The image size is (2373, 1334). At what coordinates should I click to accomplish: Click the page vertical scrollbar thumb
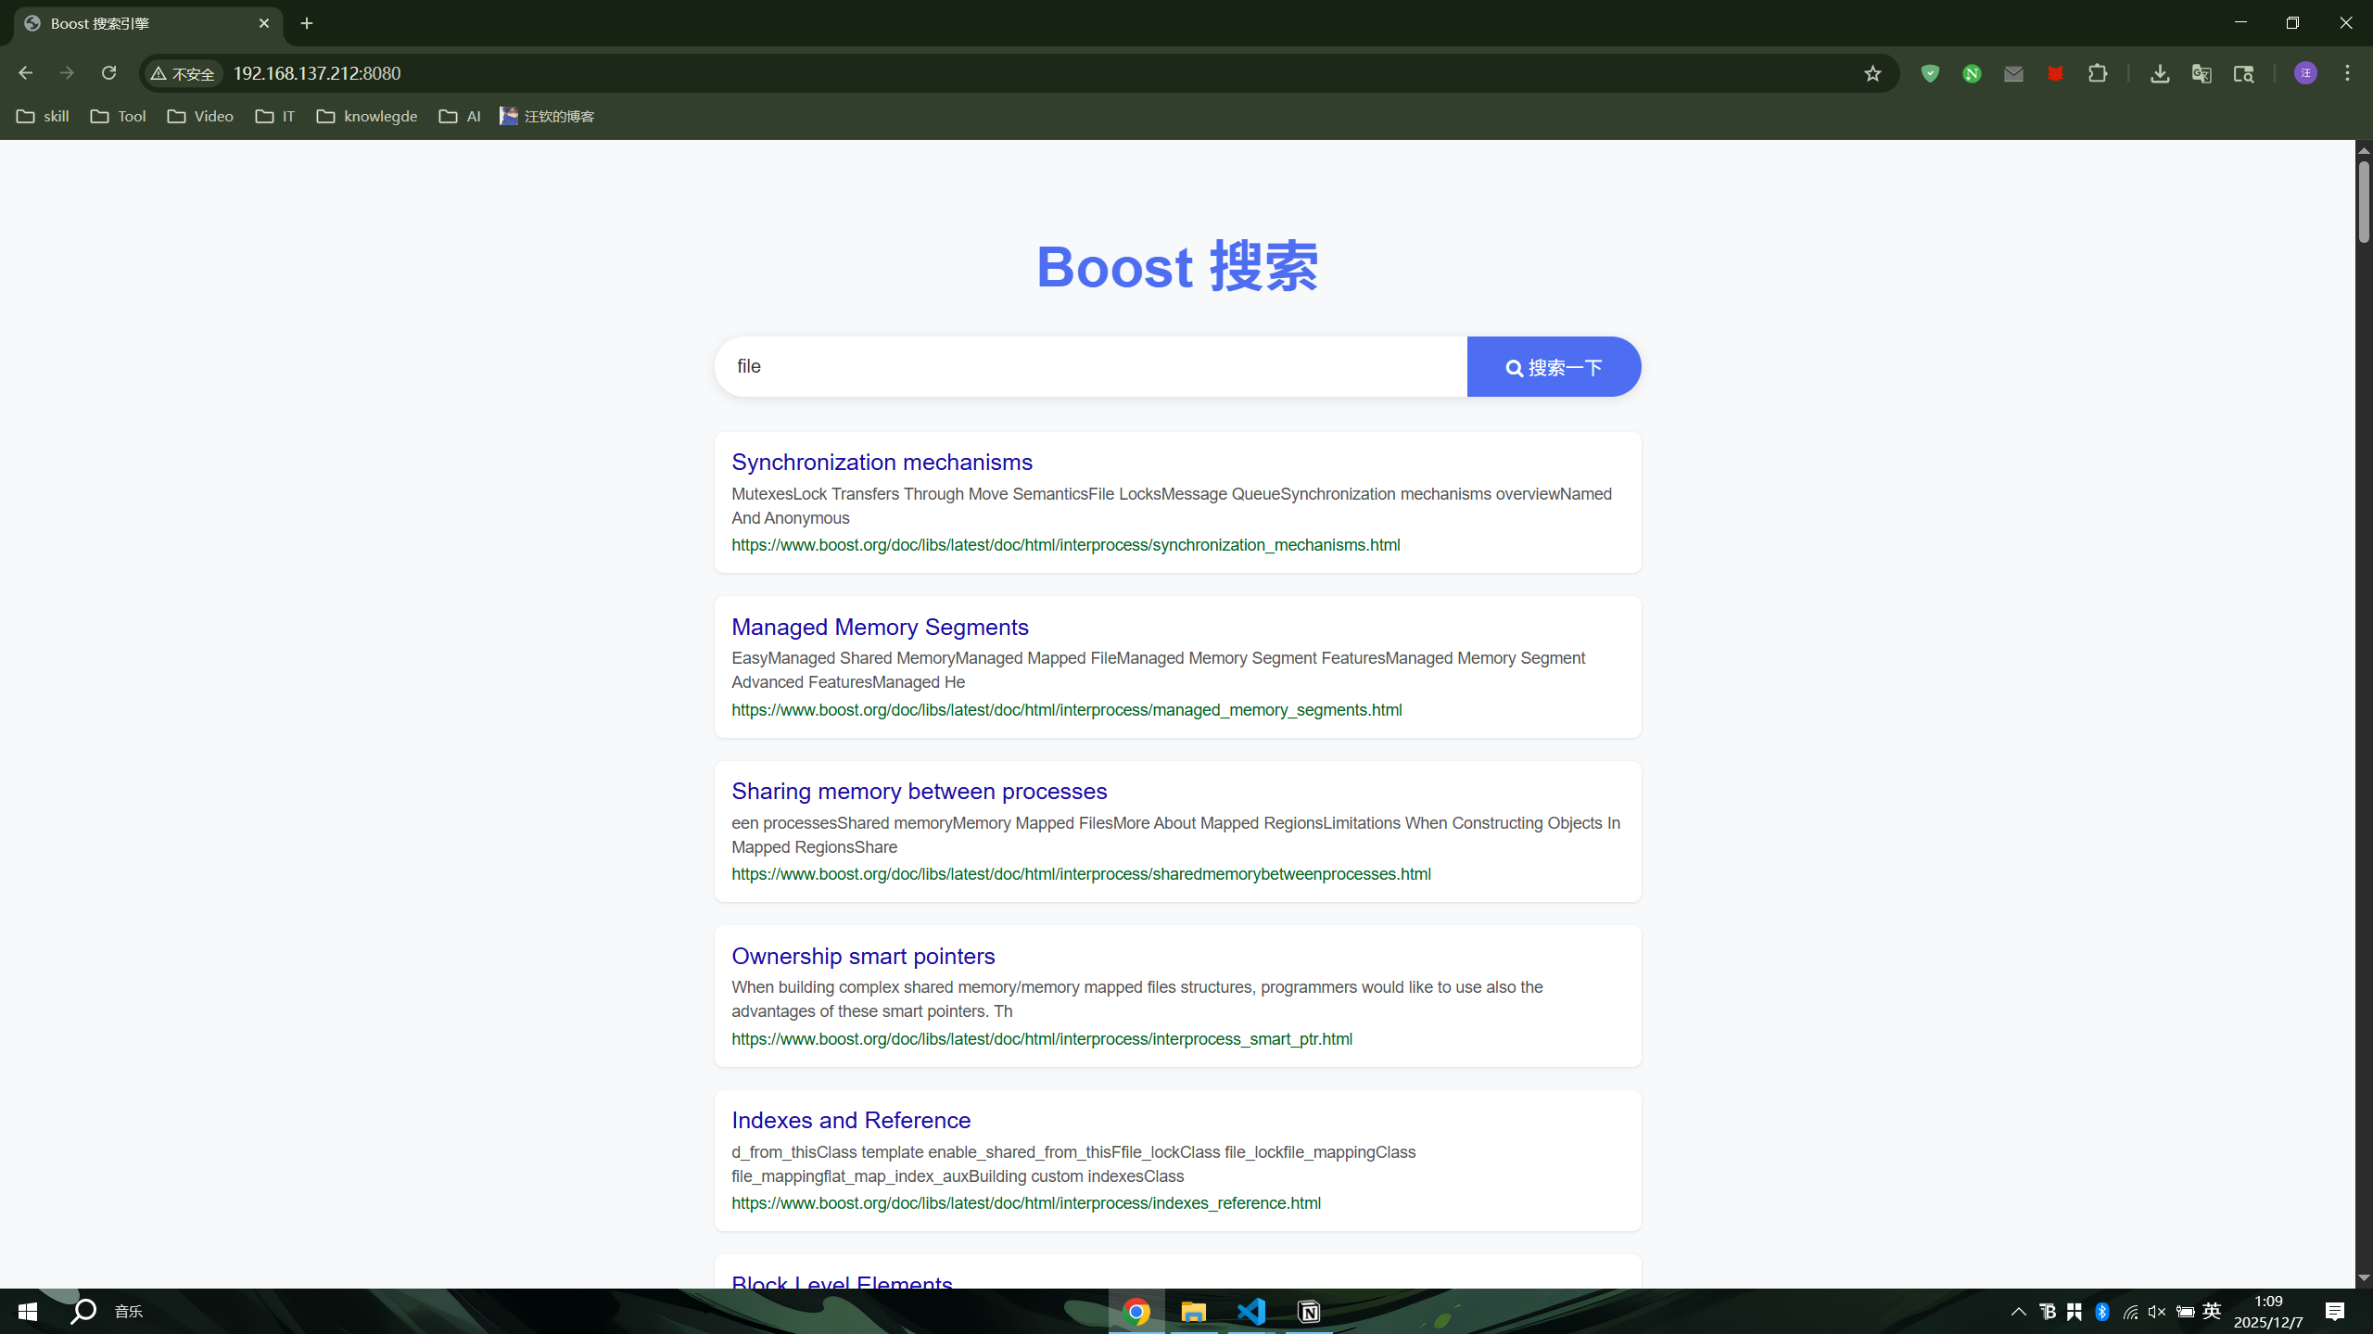[x=2364, y=201]
